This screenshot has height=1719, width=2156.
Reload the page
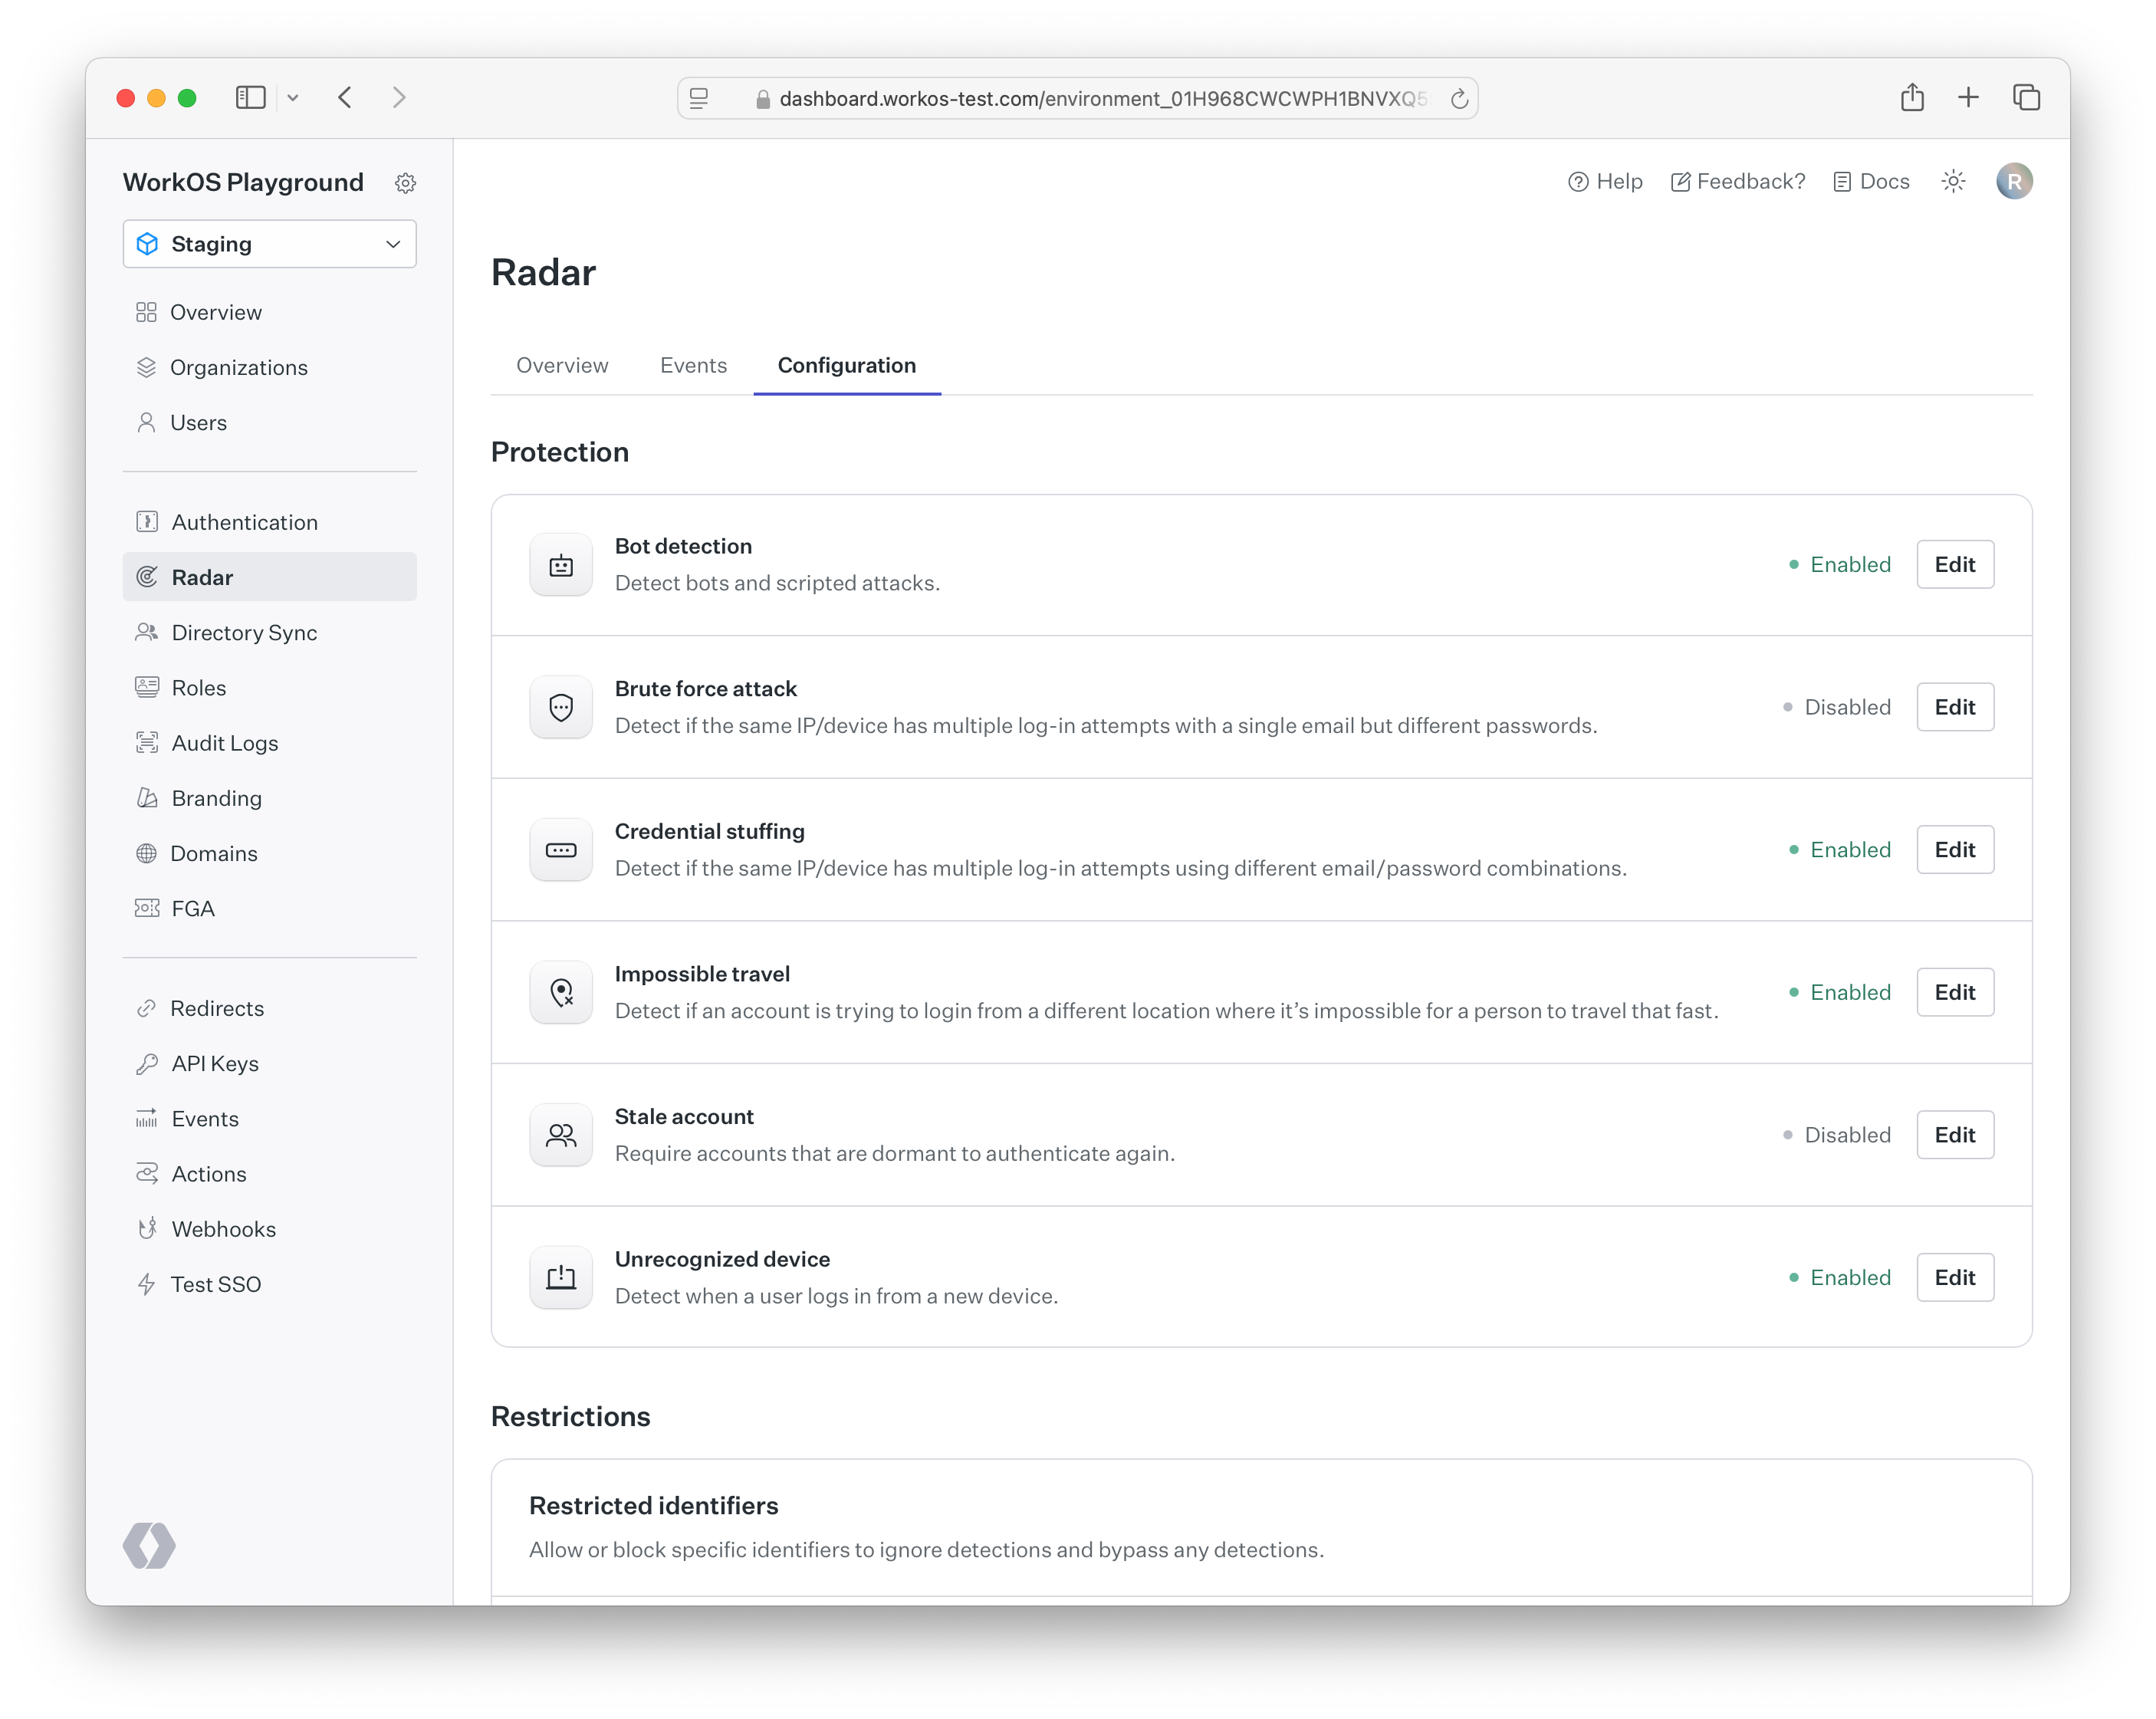[1459, 98]
